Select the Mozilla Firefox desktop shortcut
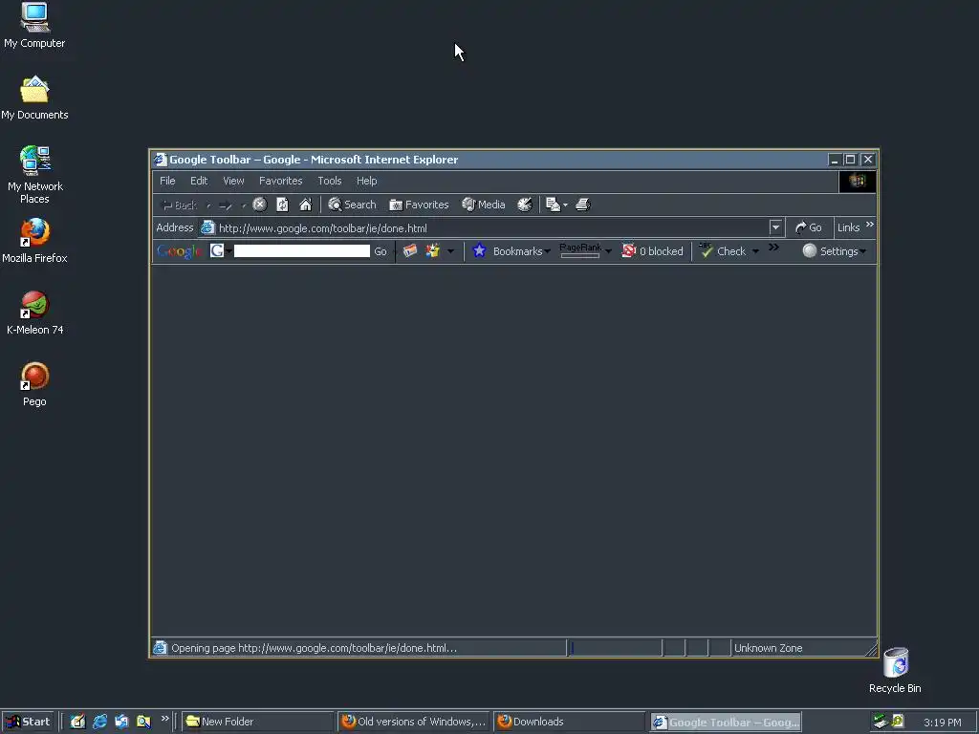 [34, 241]
